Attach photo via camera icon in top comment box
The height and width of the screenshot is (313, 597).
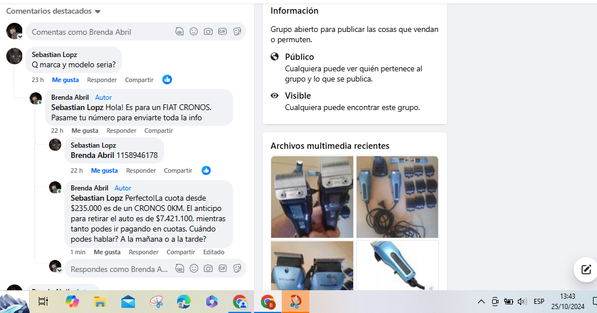(208, 32)
